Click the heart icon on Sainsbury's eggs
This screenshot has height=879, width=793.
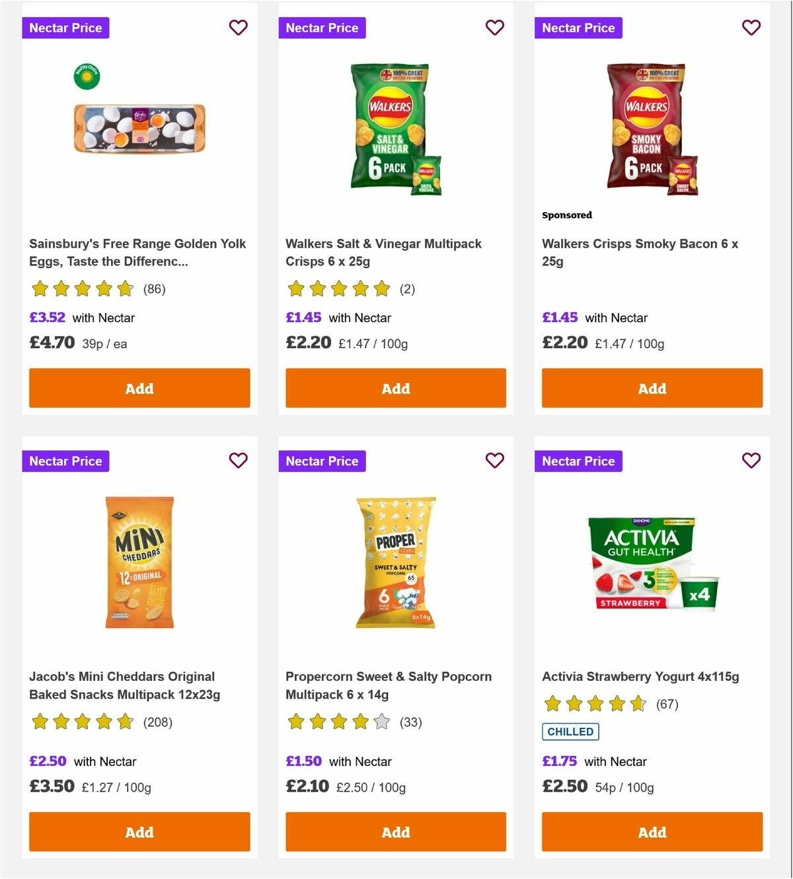coord(239,28)
